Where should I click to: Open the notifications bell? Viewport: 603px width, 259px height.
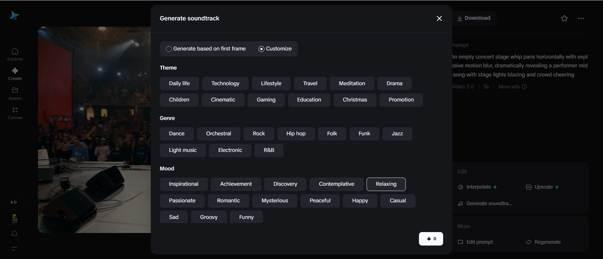[x=14, y=234]
